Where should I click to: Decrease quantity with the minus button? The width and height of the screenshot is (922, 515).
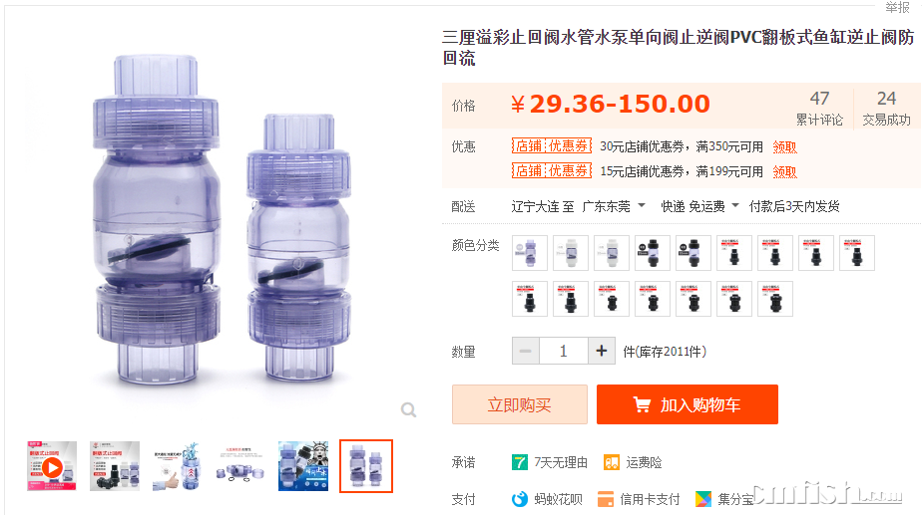(526, 352)
